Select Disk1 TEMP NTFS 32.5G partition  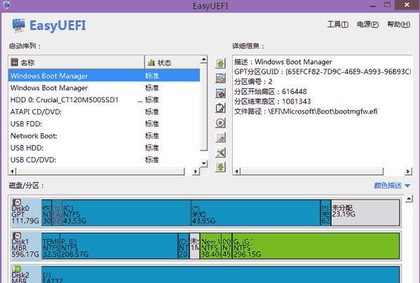51,246
